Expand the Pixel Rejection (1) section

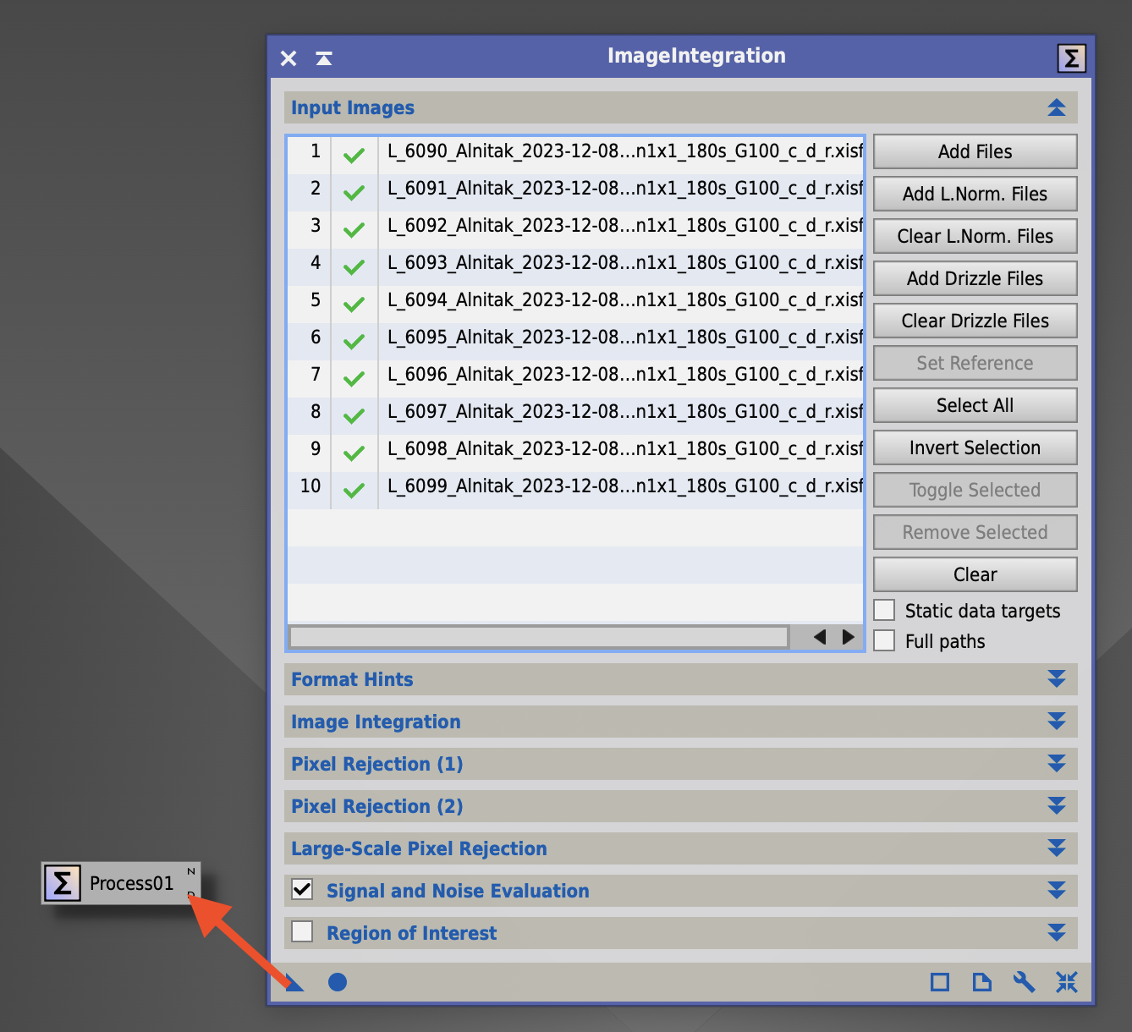click(x=1055, y=763)
